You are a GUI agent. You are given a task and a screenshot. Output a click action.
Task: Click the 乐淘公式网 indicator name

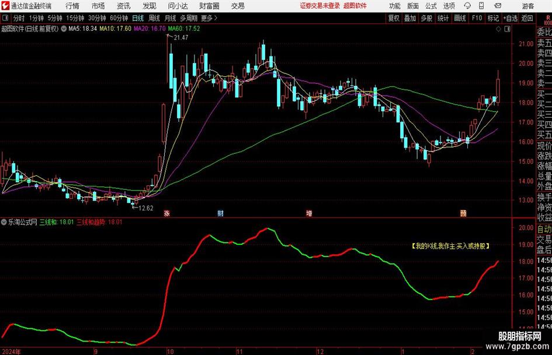coord(23,222)
